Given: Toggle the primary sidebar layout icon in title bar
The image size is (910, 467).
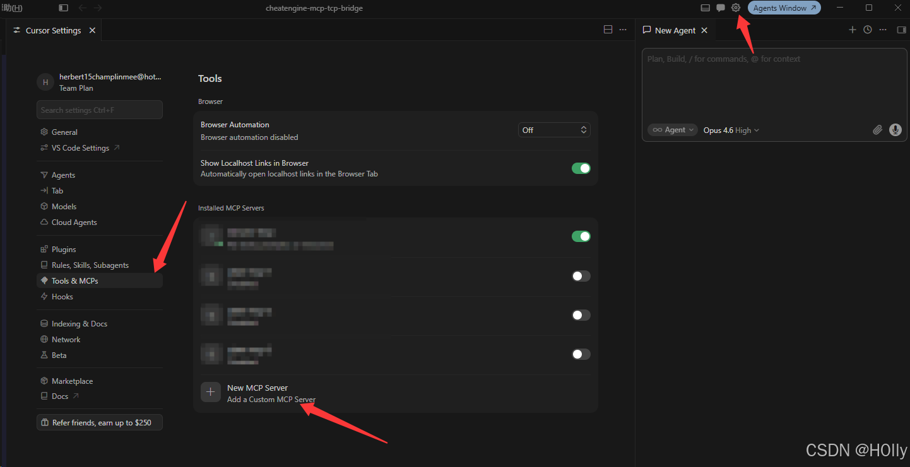Looking at the screenshot, I should click(63, 8).
